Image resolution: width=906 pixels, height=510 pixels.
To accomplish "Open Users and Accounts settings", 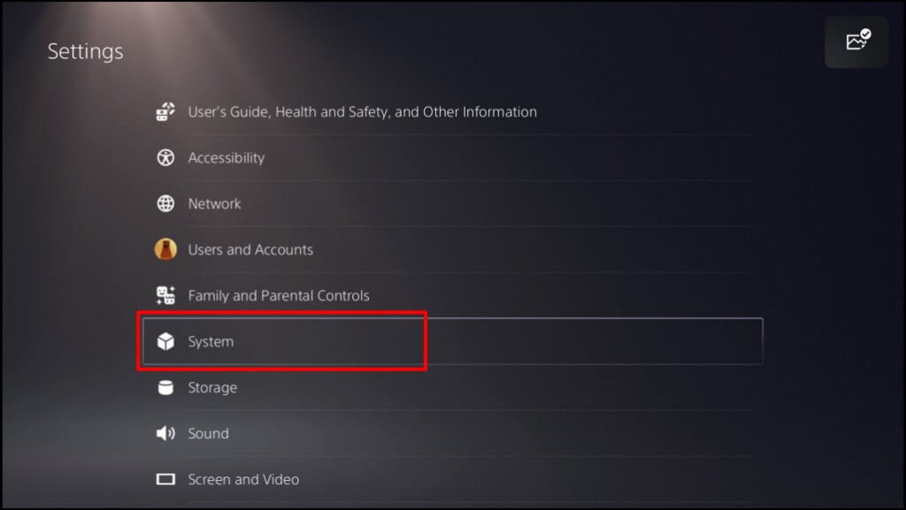I will [250, 250].
